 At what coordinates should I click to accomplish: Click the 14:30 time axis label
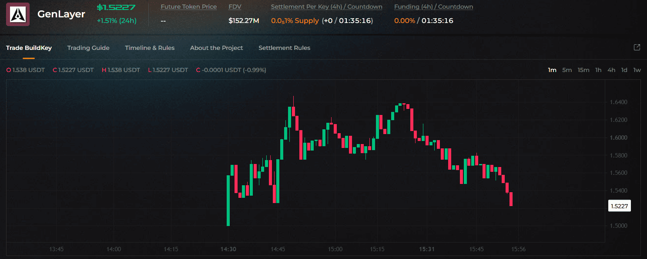pyautogui.click(x=228, y=249)
